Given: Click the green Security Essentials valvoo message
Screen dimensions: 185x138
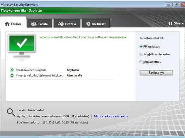Looking at the screenshot, I should tap(83, 37).
